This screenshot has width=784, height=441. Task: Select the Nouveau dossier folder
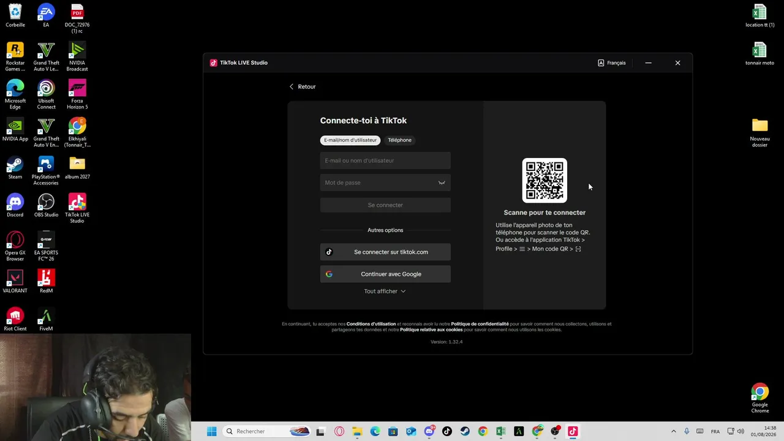[x=759, y=133]
